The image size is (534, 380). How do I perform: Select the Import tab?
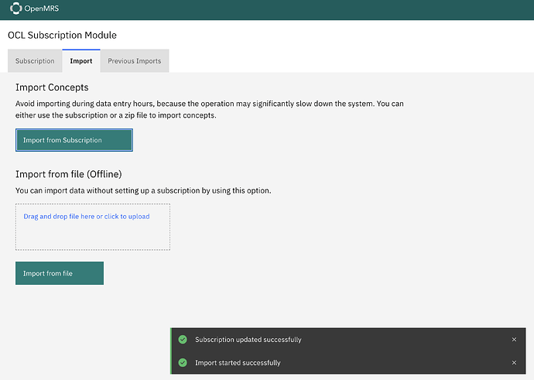click(x=81, y=61)
